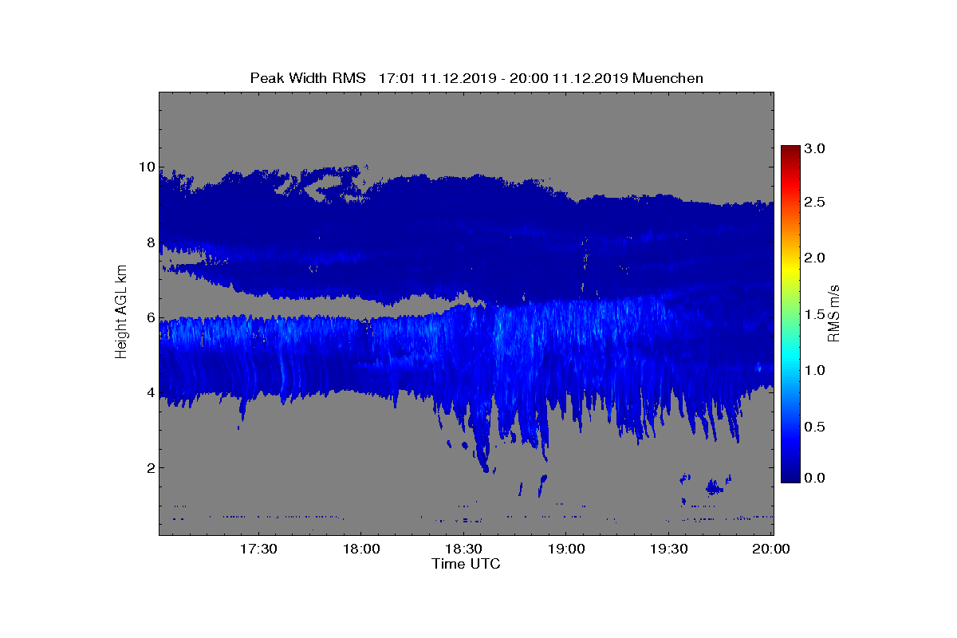Click the height label '10'

click(146, 167)
